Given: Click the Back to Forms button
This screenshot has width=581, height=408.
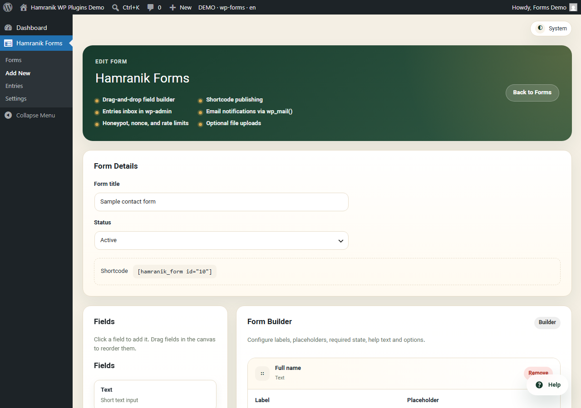Looking at the screenshot, I should pos(532,92).
